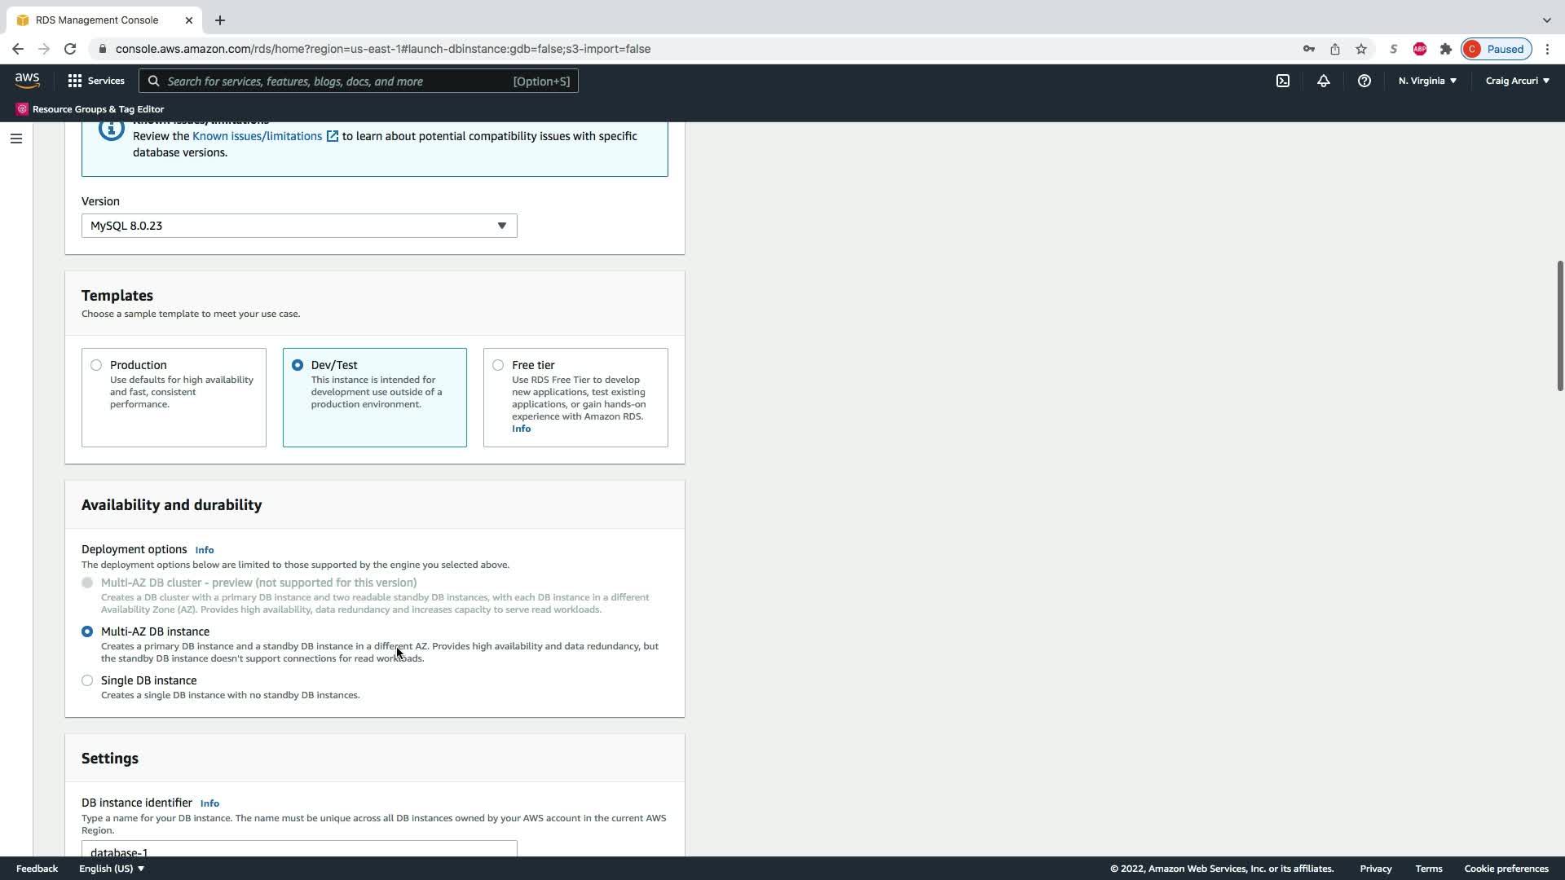This screenshot has width=1565, height=880.
Task: Open the Services grid menu
Action: (x=96, y=81)
